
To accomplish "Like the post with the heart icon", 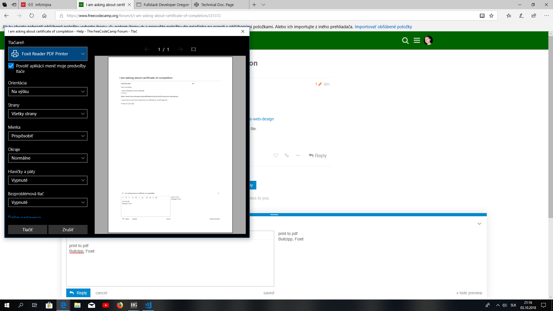I will coord(276,155).
